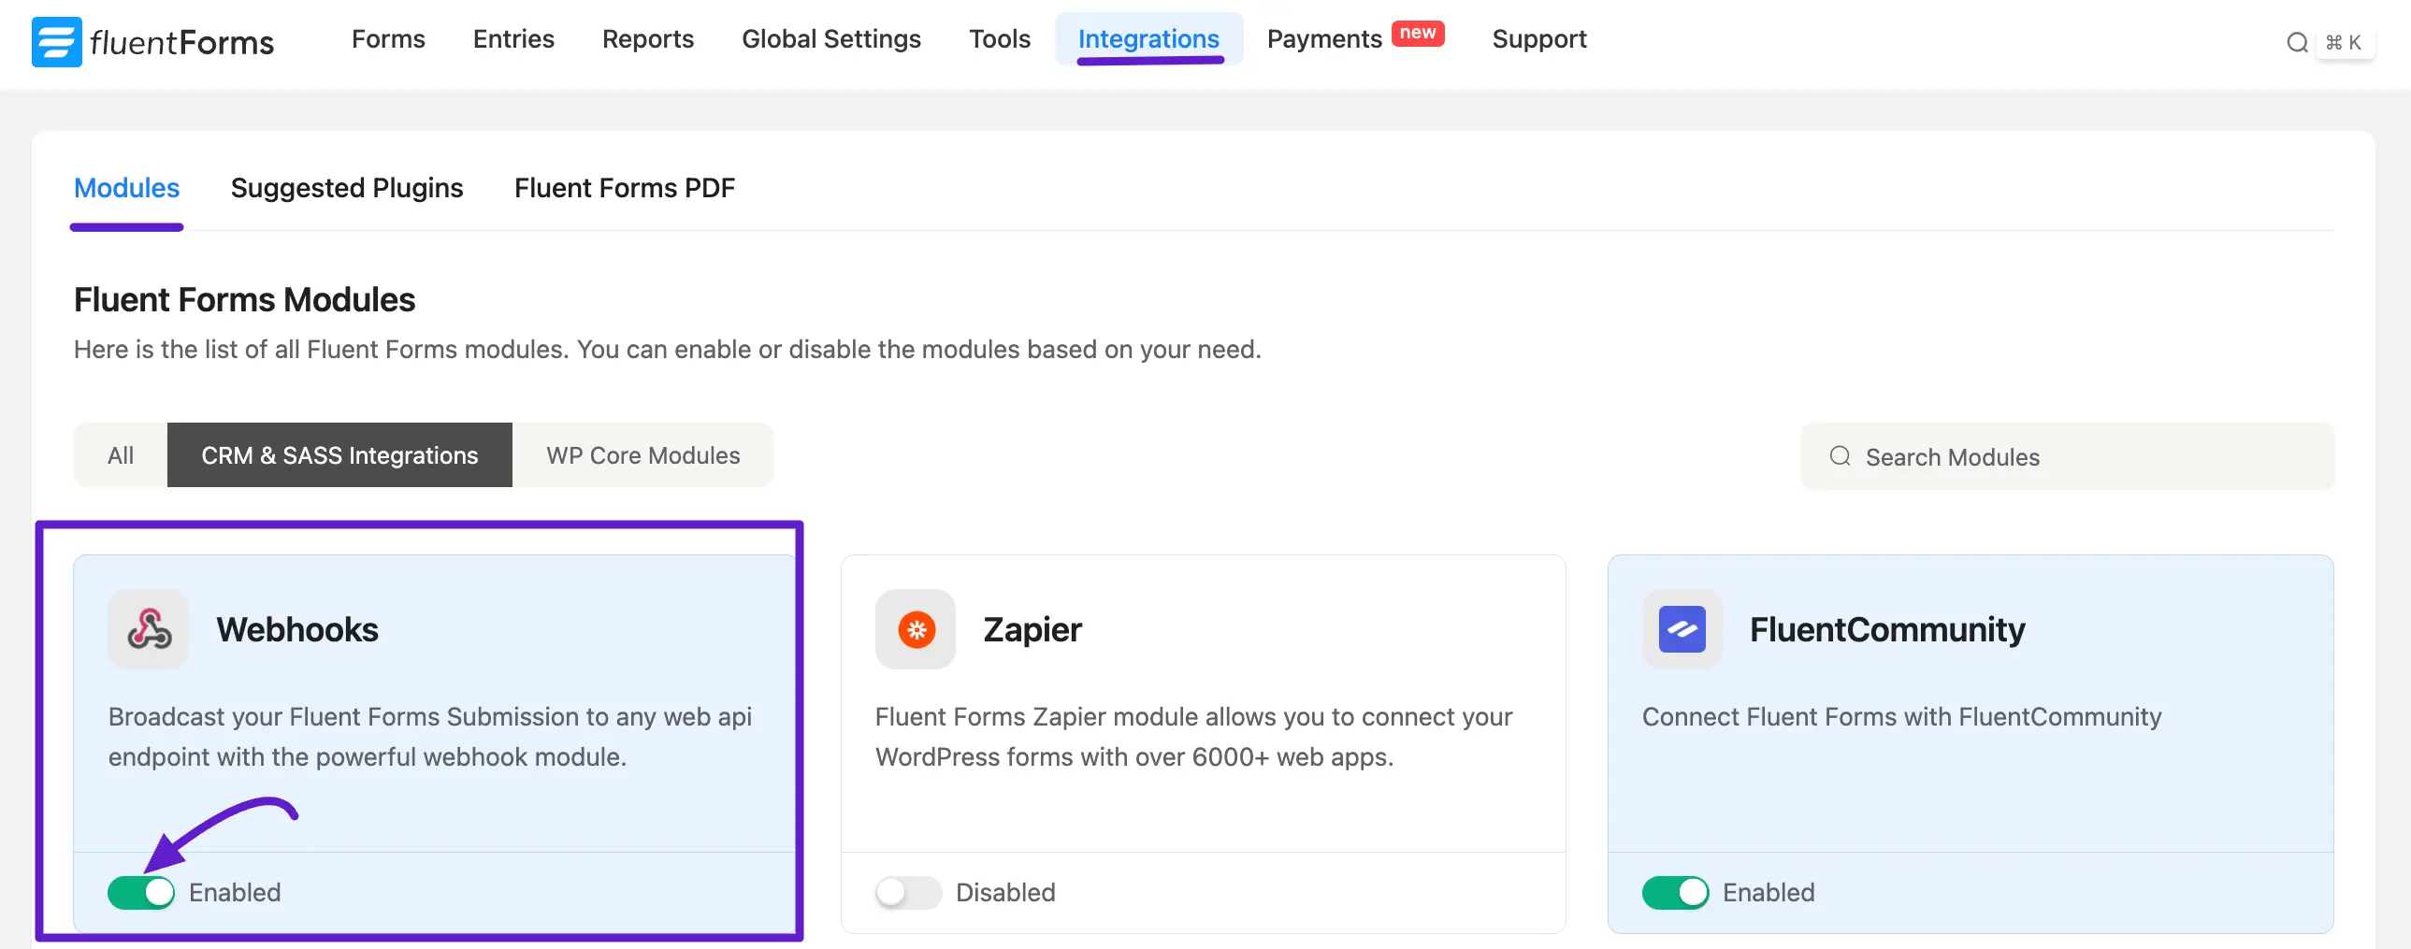Disable the Webhooks module toggle
This screenshot has width=2411, height=949.
coord(141,892)
